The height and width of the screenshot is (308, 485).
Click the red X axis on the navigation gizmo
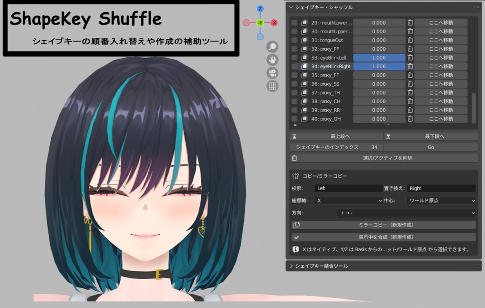point(273,22)
